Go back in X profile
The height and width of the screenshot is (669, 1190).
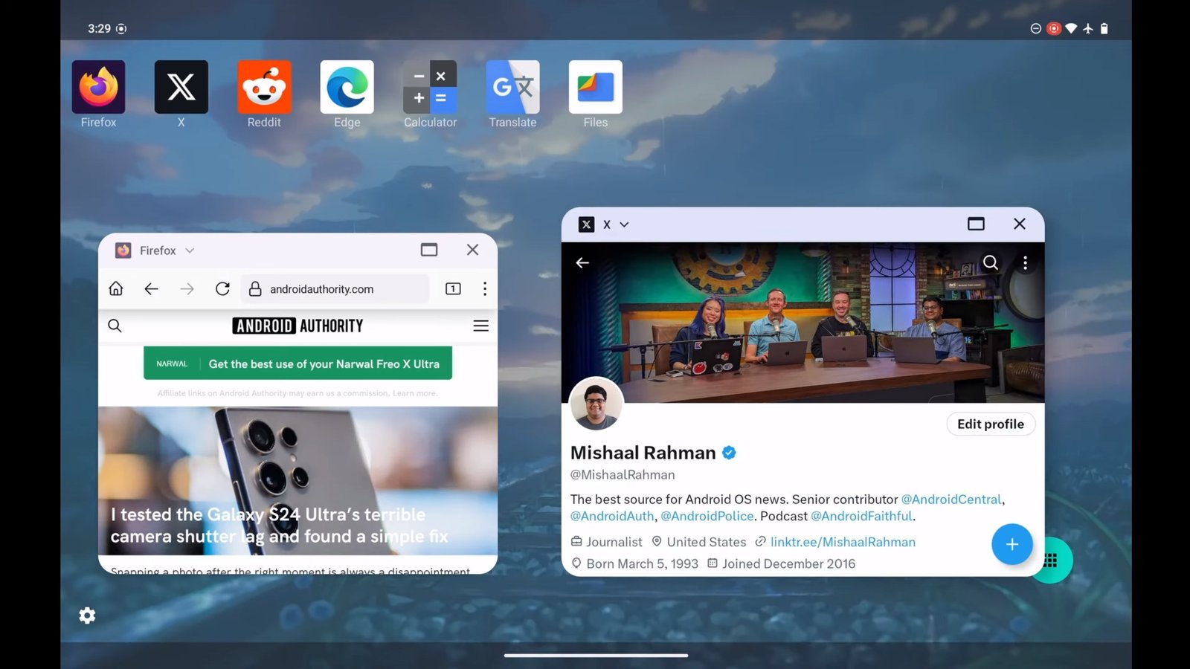[x=582, y=262]
